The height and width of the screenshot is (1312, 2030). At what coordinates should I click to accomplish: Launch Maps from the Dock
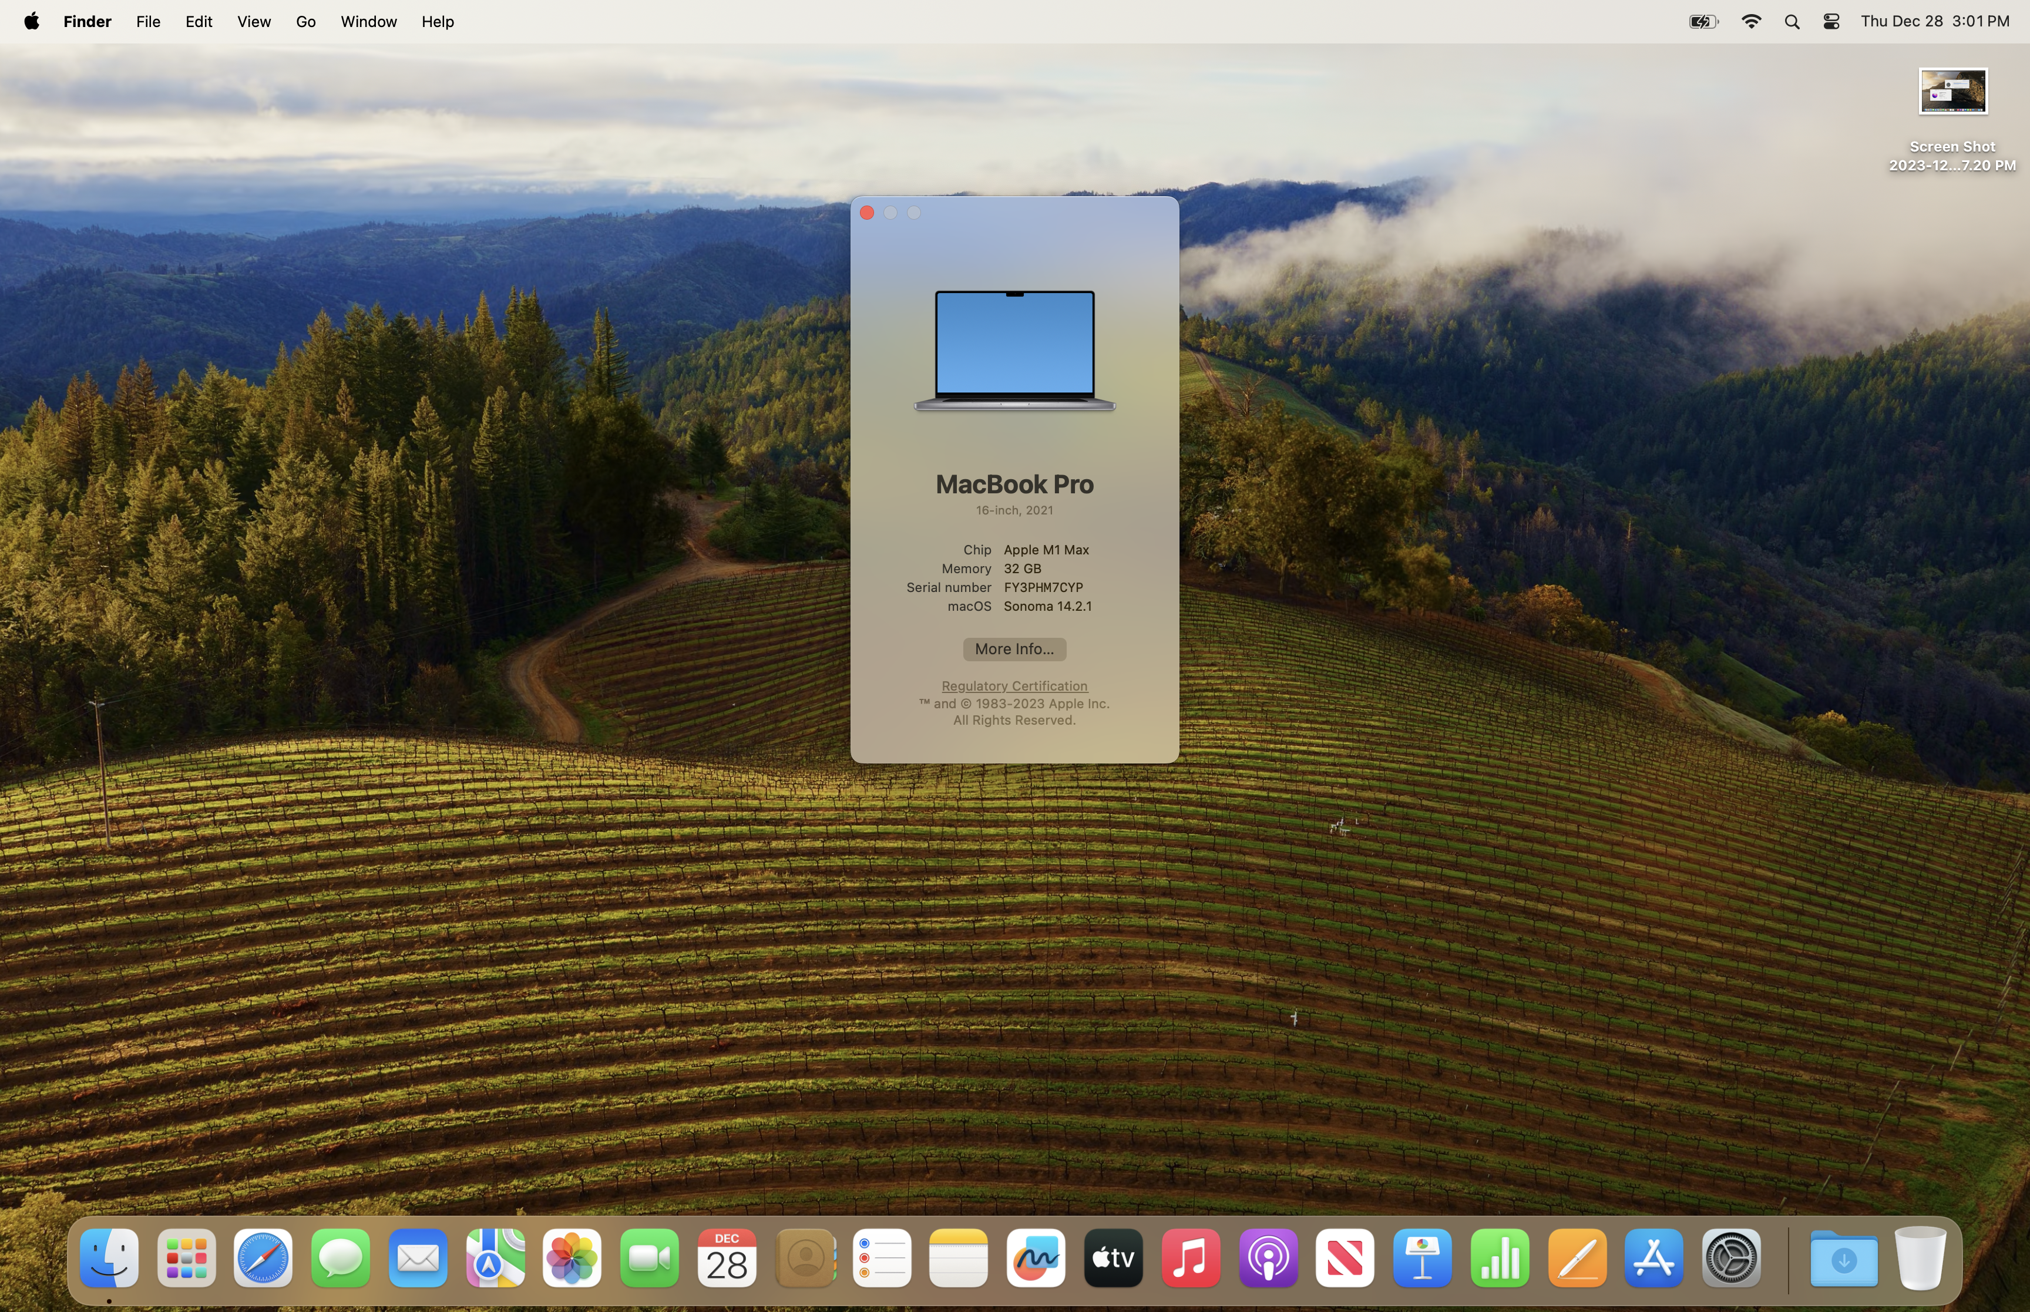(x=495, y=1257)
